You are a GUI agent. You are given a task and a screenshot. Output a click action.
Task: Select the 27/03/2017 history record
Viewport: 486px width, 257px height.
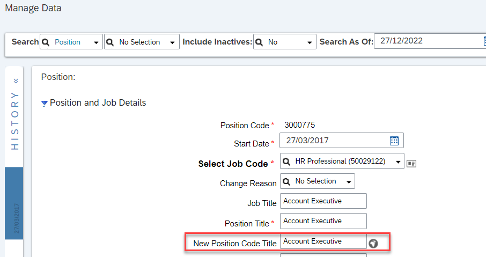[14, 203]
